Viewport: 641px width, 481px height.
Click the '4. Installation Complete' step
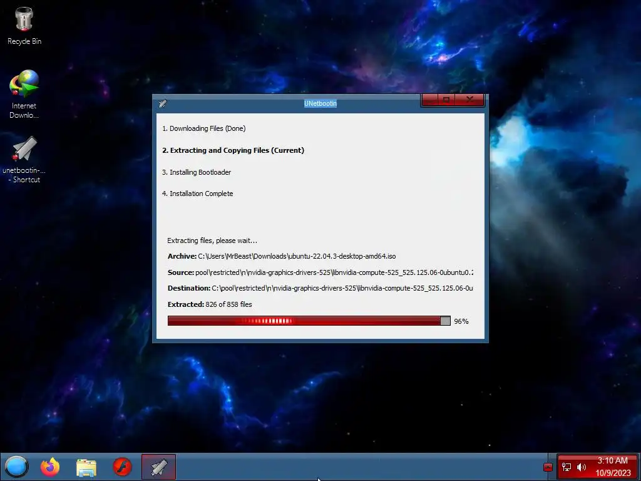click(x=197, y=194)
